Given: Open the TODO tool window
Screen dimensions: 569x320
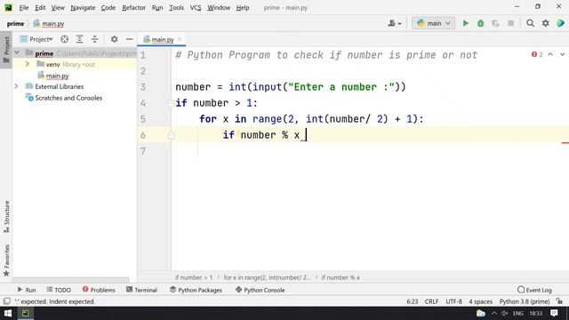Looking at the screenshot, I should coord(59,290).
